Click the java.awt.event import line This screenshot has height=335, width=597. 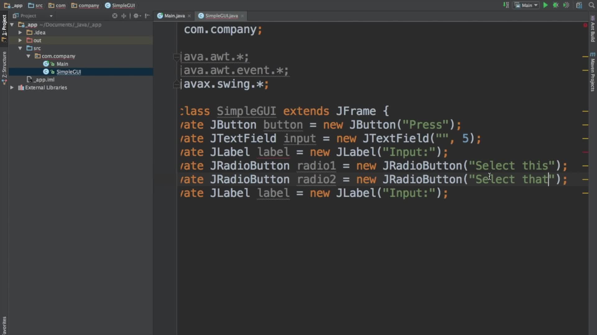[x=236, y=70]
